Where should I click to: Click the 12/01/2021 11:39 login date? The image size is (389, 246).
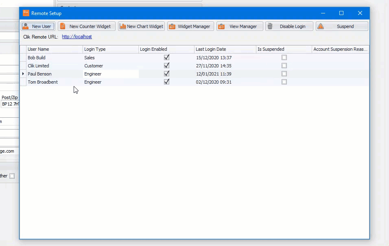click(214, 74)
